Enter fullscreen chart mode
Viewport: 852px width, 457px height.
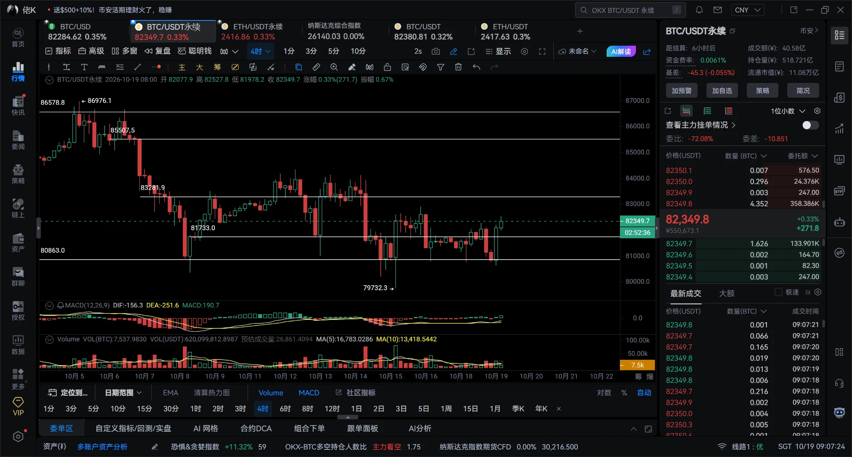(x=542, y=51)
